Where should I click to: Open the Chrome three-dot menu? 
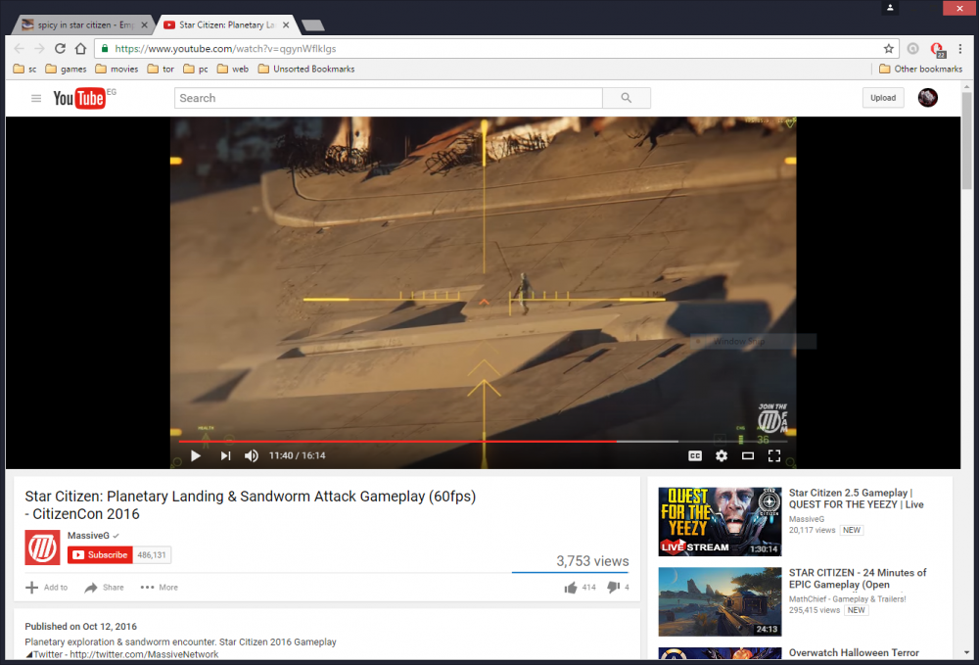(x=960, y=49)
